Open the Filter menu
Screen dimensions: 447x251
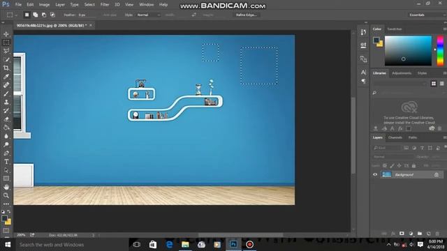[x=105, y=5]
